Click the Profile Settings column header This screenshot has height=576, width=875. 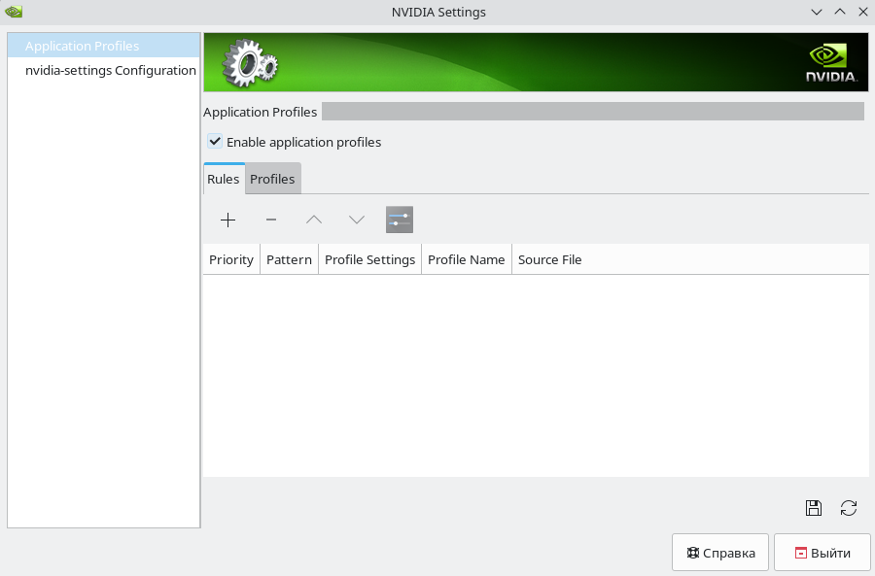pos(370,259)
